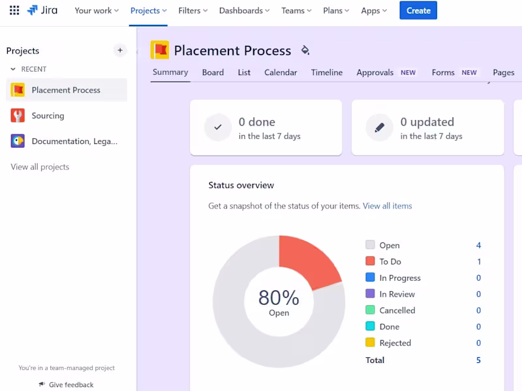Open the app switcher grid icon
Screen dimensions: 522x391
tap(14, 10)
